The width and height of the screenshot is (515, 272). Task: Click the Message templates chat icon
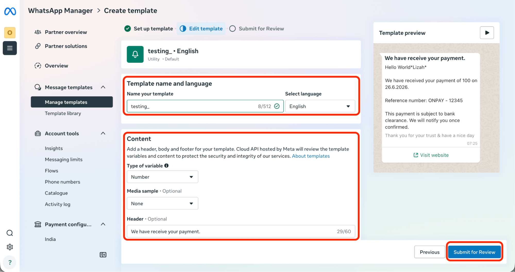point(38,87)
